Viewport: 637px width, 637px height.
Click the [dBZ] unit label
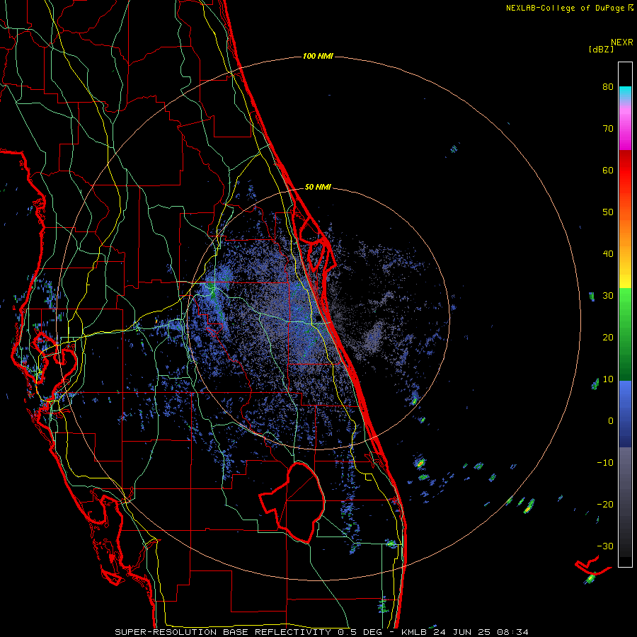tap(601, 49)
